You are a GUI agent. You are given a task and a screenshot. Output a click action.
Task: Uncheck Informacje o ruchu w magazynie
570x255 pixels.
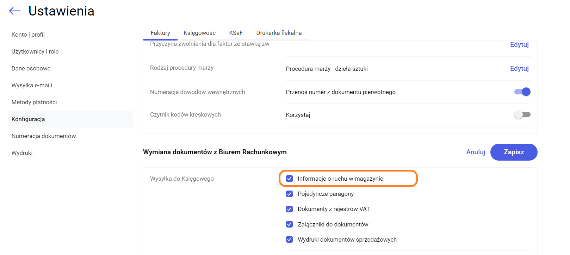(290, 179)
